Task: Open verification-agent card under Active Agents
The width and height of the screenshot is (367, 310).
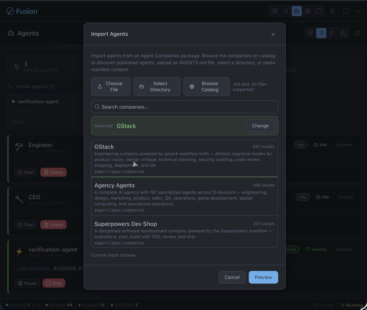Action: (x=46, y=112)
